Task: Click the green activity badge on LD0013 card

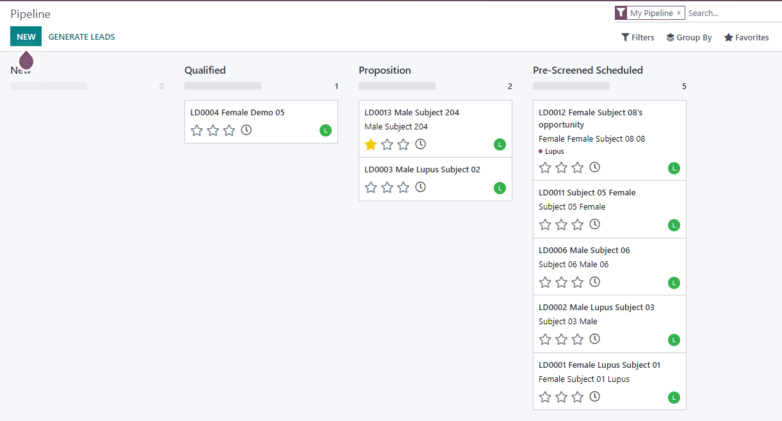Action: pos(500,144)
